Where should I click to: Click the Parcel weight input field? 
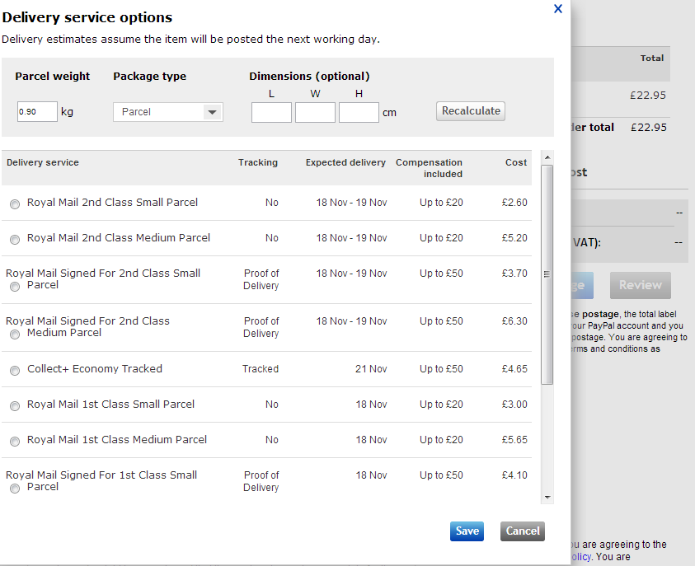(37, 112)
